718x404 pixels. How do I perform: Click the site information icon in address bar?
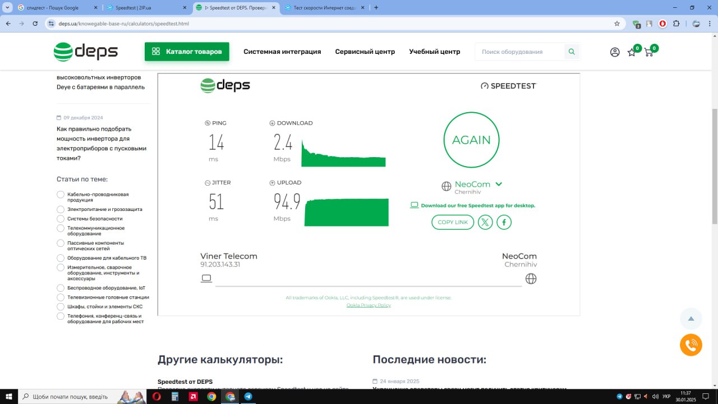pos(51,24)
